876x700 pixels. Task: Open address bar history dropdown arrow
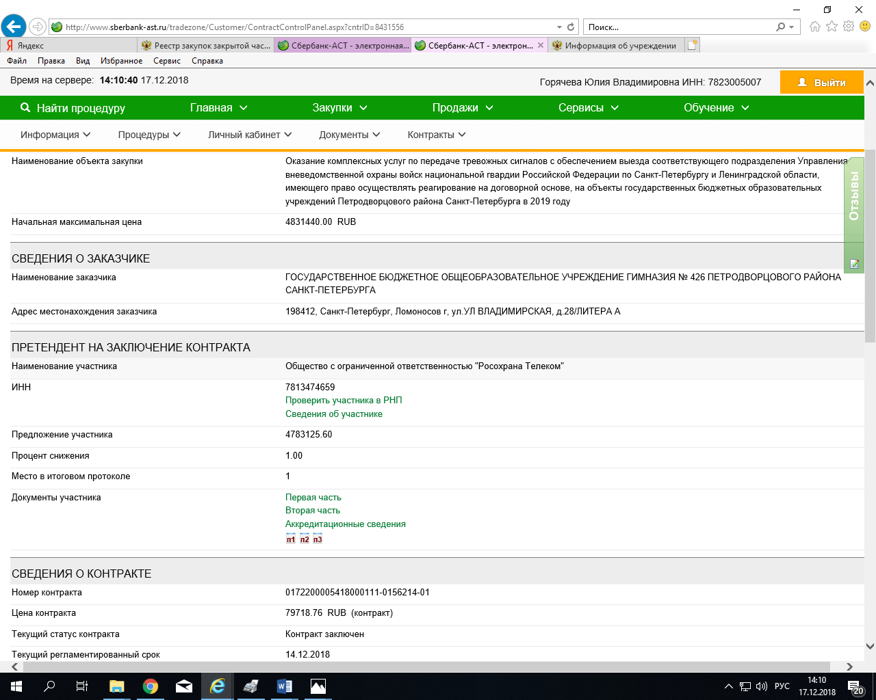(559, 27)
